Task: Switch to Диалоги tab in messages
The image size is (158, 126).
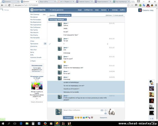Action: tap(52, 15)
